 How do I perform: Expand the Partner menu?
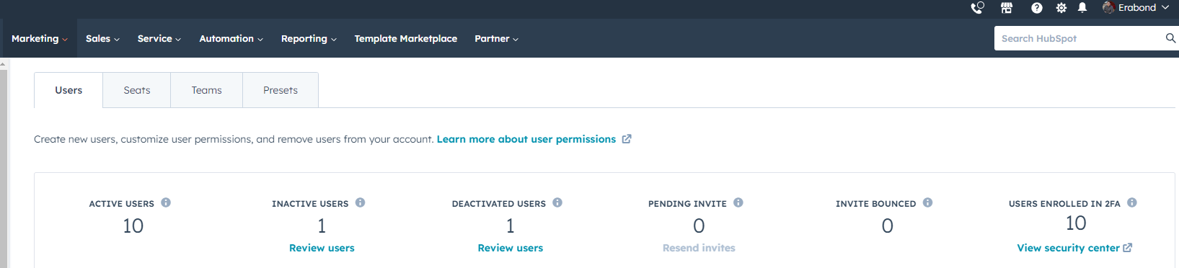[496, 39]
